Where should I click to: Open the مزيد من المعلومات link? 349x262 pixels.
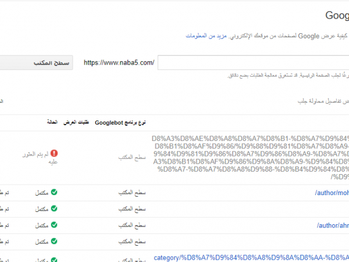point(206,36)
